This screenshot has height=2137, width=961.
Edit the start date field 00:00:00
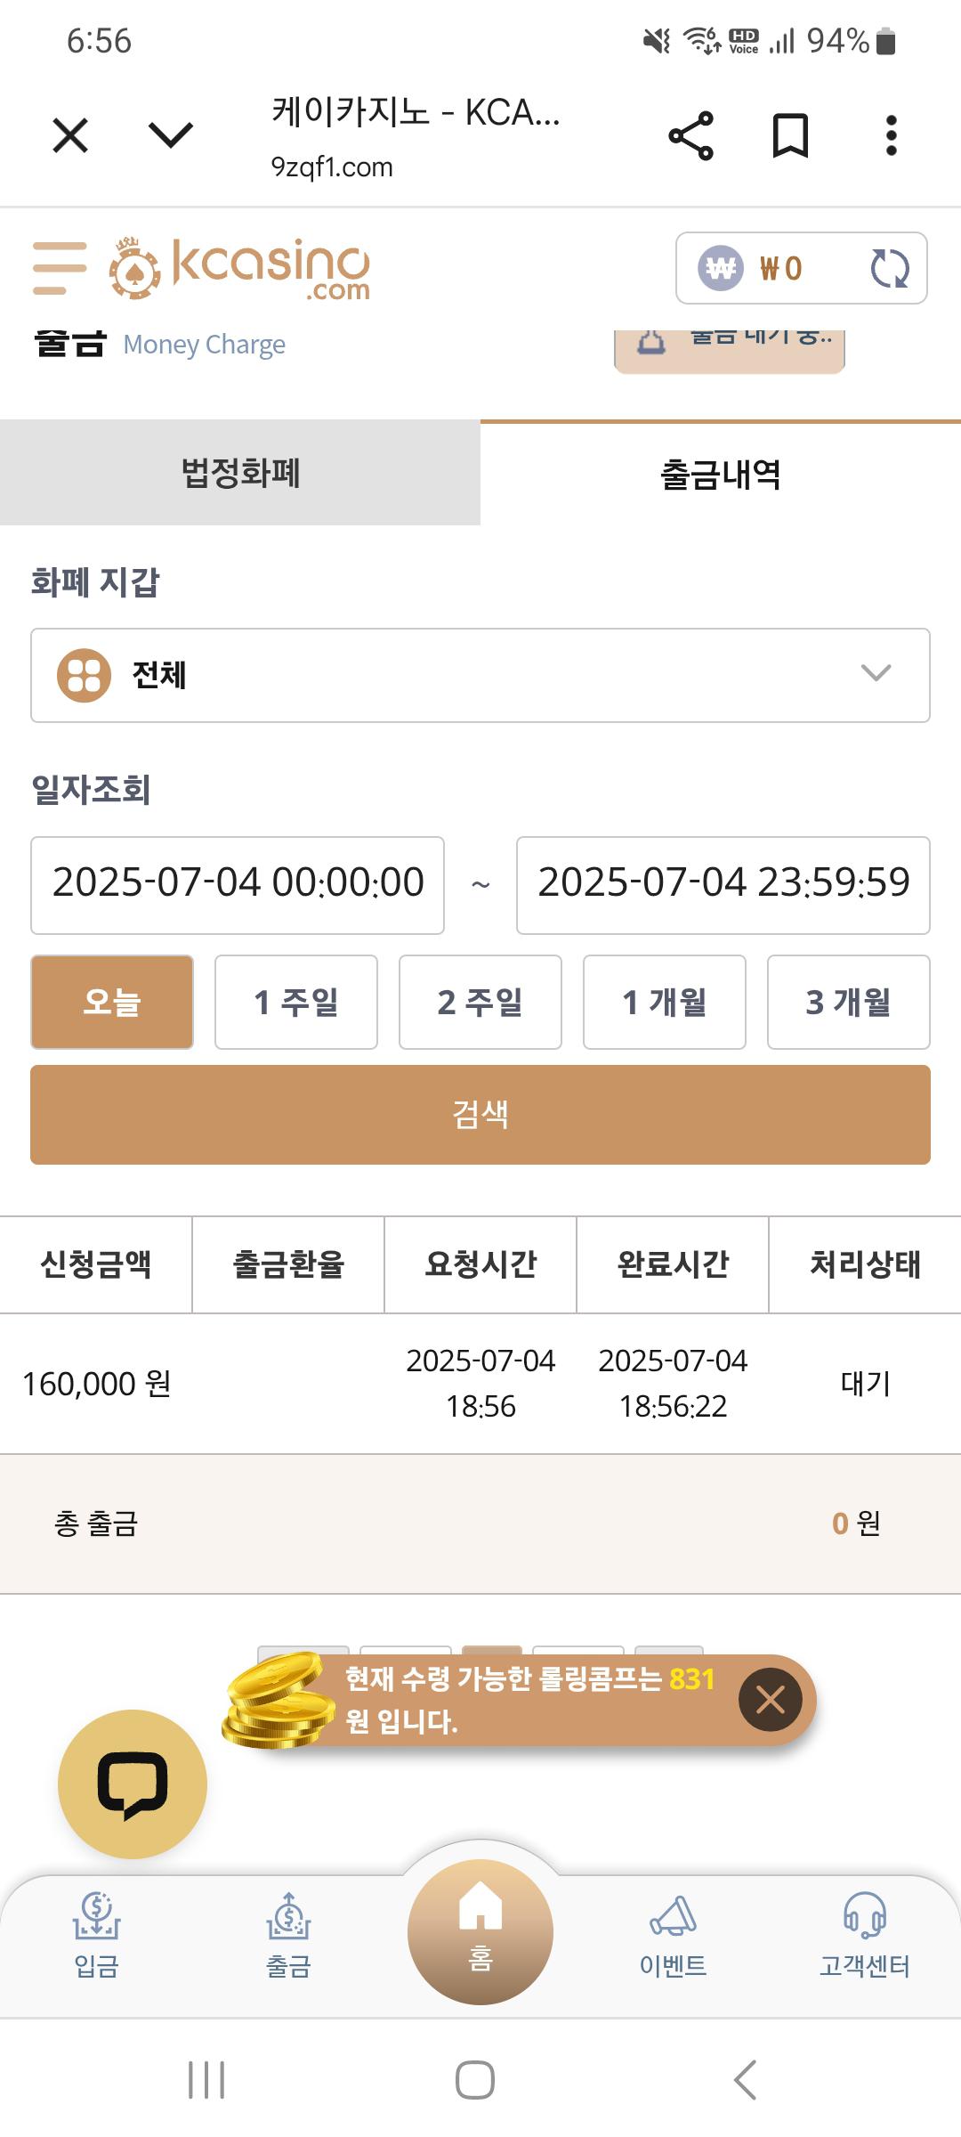point(238,885)
